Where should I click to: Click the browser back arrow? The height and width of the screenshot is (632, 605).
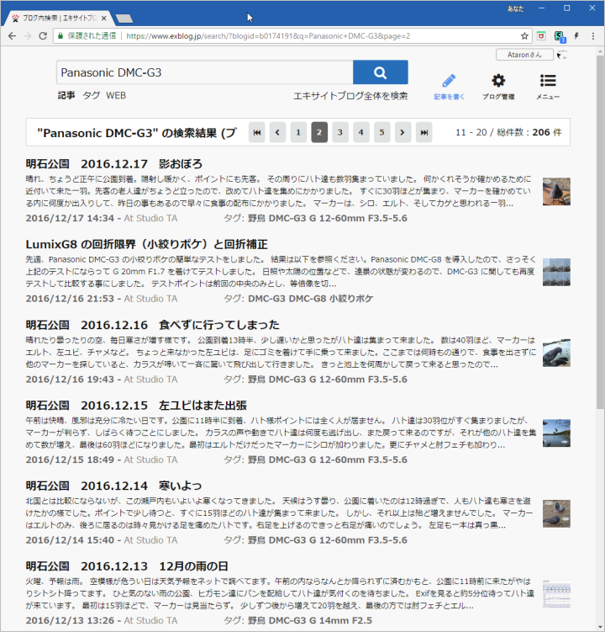[x=12, y=36]
